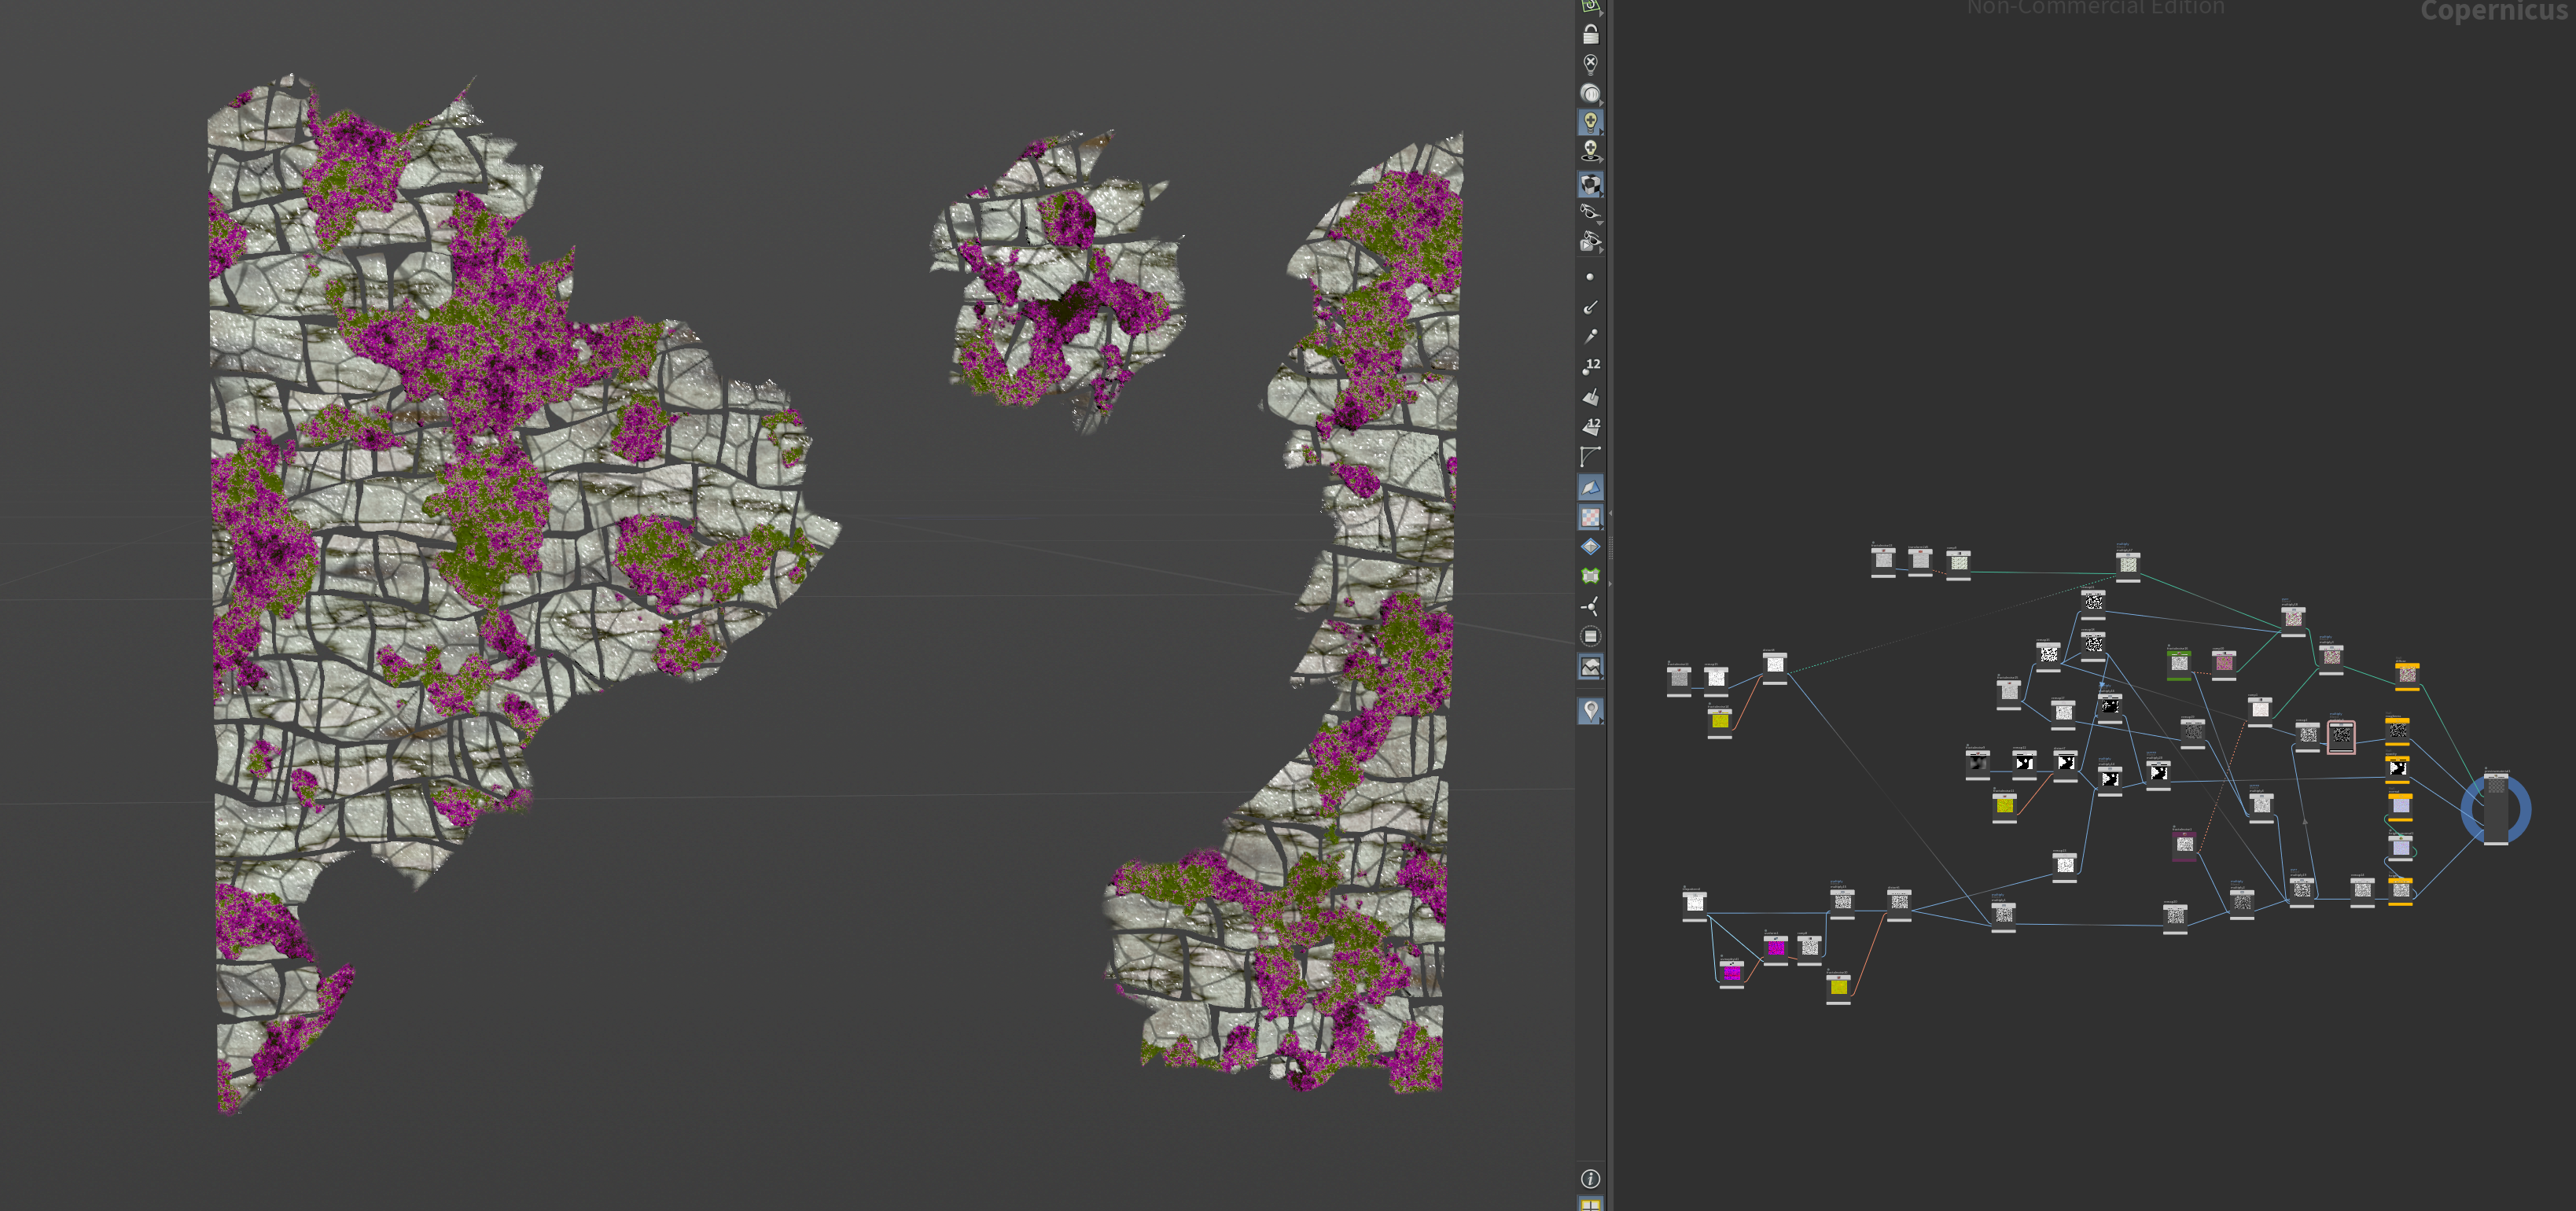Open the map pin visibility dropdown
This screenshot has height=1211, width=2576.
[x=1590, y=711]
